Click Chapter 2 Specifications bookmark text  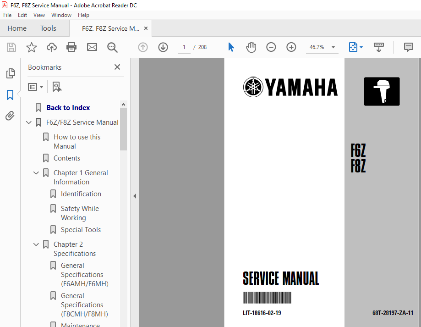(x=74, y=249)
